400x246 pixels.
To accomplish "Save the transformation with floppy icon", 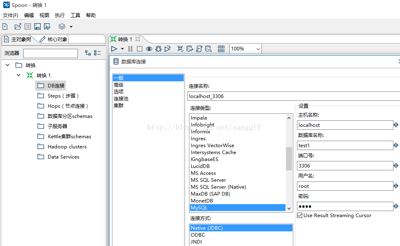I will (37, 26).
